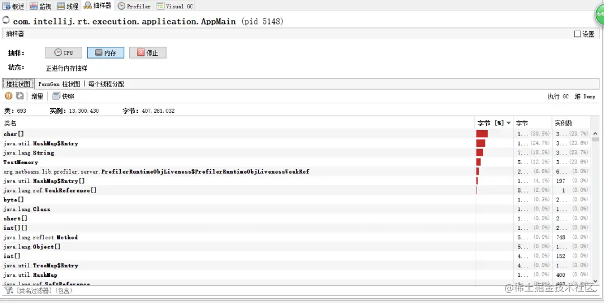The width and height of the screenshot is (604, 303).
Task: Start CPU sampling with the CPU button
Action: pos(64,52)
